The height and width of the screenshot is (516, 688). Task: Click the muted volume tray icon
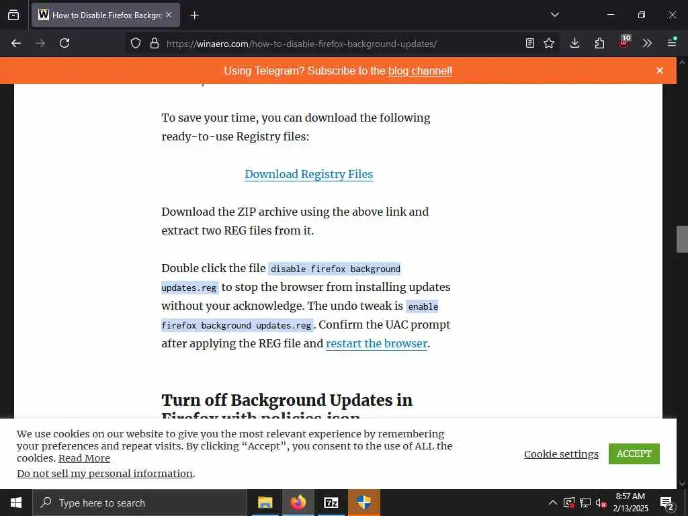pyautogui.click(x=601, y=503)
